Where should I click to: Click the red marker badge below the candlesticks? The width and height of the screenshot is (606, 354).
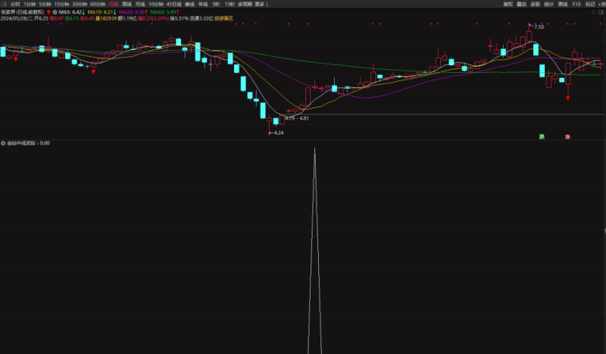[x=567, y=136]
